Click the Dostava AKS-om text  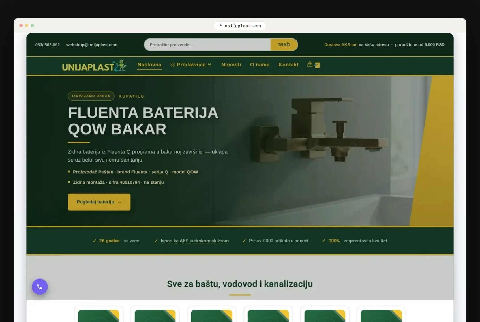[x=341, y=45]
